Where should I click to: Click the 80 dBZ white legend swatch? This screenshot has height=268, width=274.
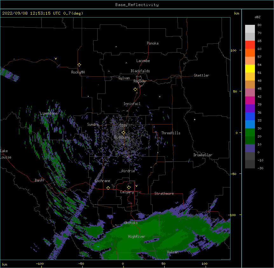pyautogui.click(x=250, y=29)
